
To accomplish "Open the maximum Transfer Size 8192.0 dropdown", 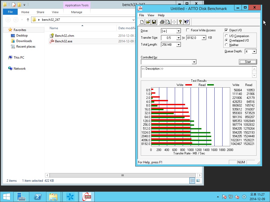I will 204,38.
